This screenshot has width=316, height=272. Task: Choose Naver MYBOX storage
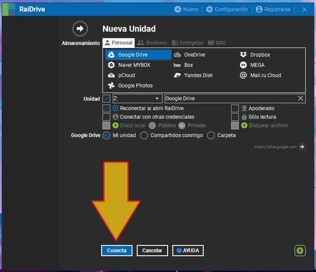click(129, 65)
